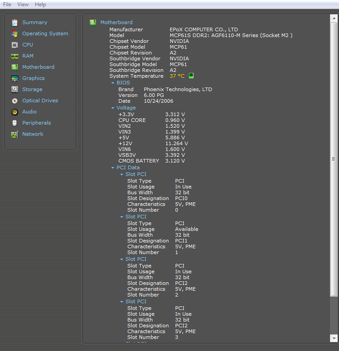
Task: Collapse the Slot PCI entry with slot number 2
Action: (122, 259)
